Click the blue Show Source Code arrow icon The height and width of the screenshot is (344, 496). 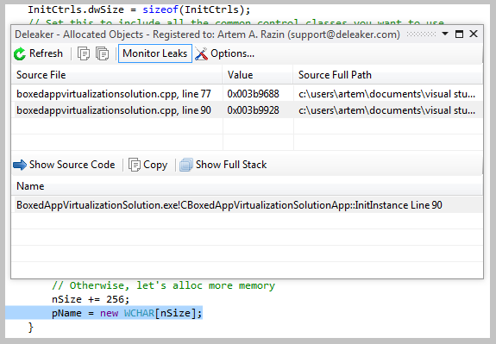click(x=20, y=165)
